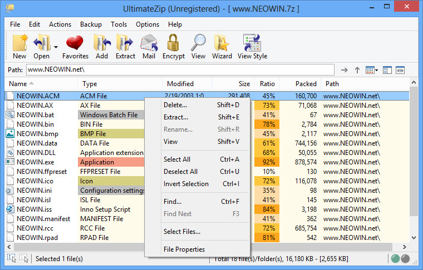The width and height of the screenshot is (423, 270).
Task: Toggle the preview pane eye icon
Action: [x=400, y=70]
